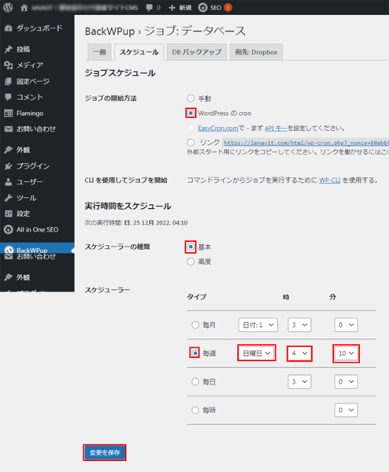Click the コメント speech bubble icon
Viewport: 389px width, 472px height.
click(x=9, y=97)
